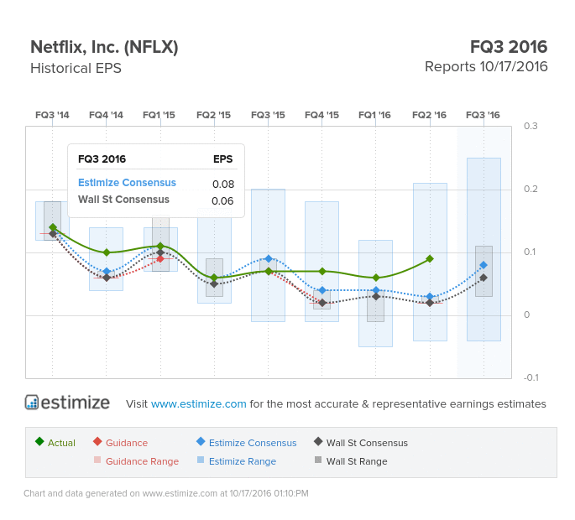The image size is (575, 520).
Task: Click the Reports 10/17/2016 text
Action: [486, 67]
